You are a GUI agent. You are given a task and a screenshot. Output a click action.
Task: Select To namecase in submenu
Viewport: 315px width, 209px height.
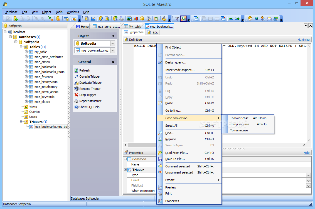coord(248,130)
